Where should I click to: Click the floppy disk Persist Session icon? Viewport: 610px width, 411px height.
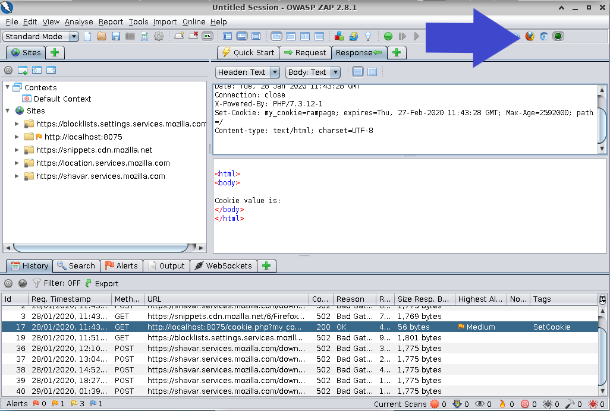[116, 36]
